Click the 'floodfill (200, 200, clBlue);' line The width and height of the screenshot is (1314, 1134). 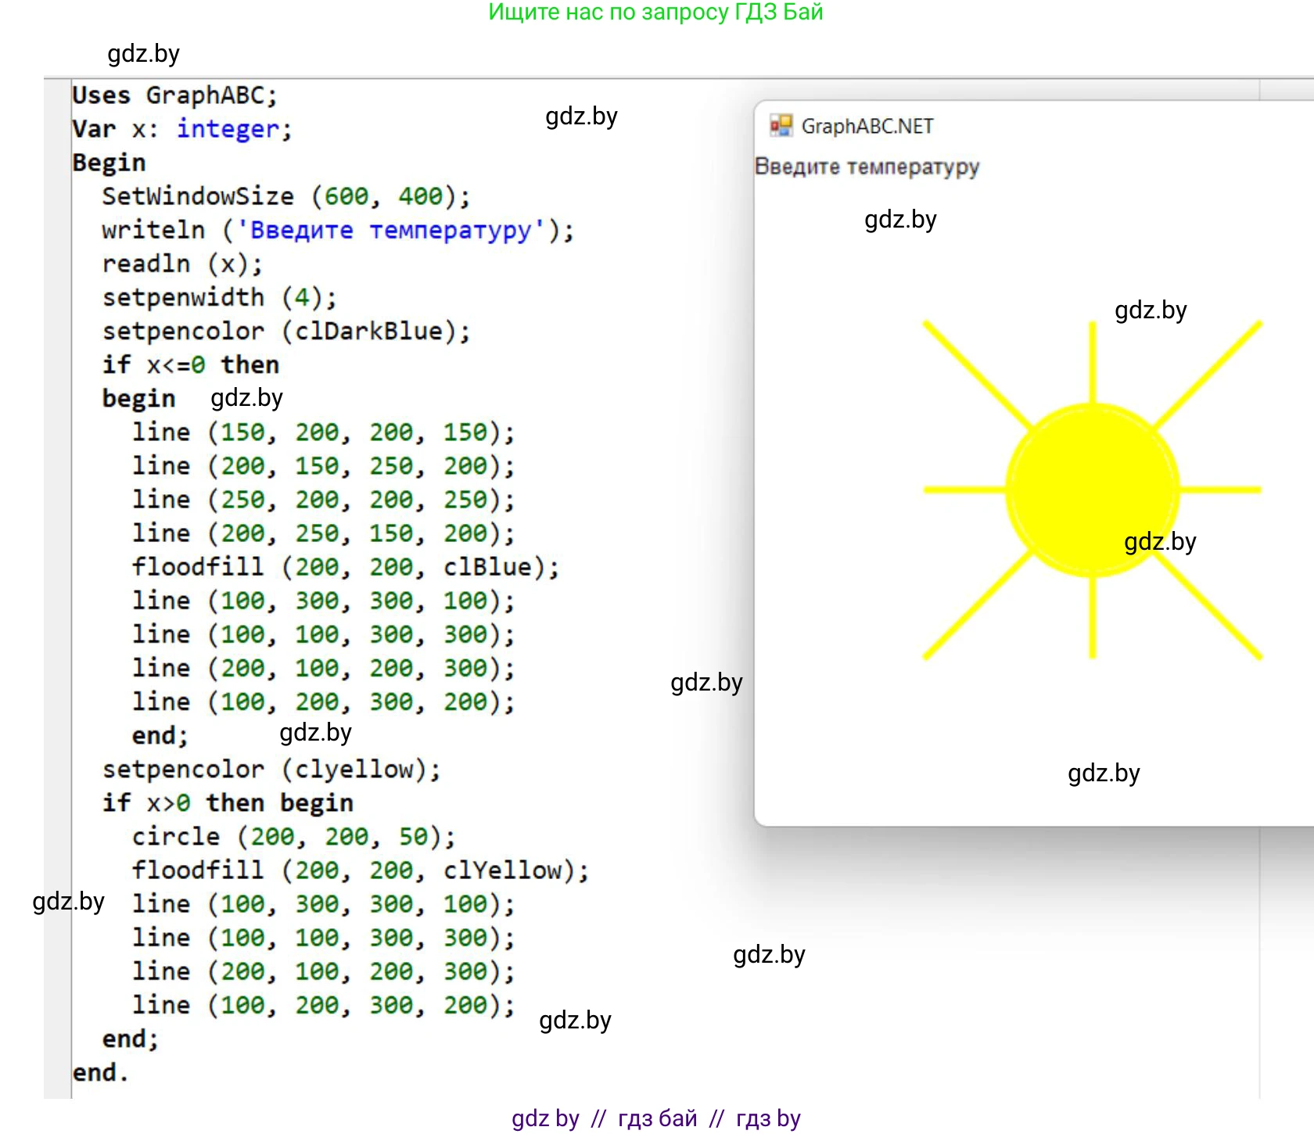click(345, 567)
